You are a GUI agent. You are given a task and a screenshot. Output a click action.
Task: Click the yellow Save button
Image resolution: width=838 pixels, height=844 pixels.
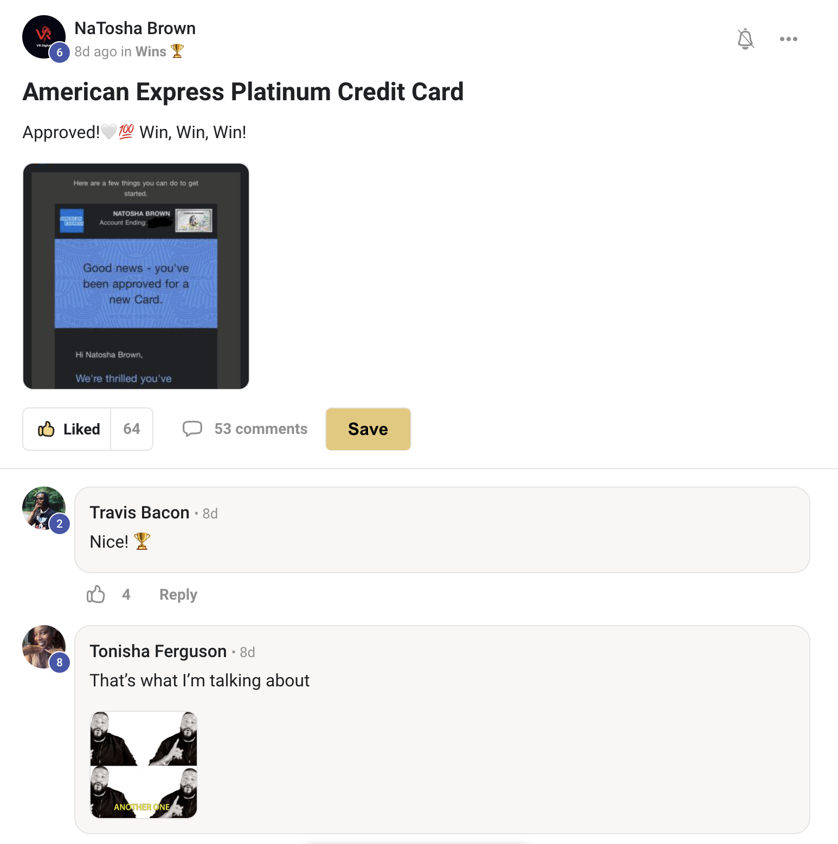(368, 429)
